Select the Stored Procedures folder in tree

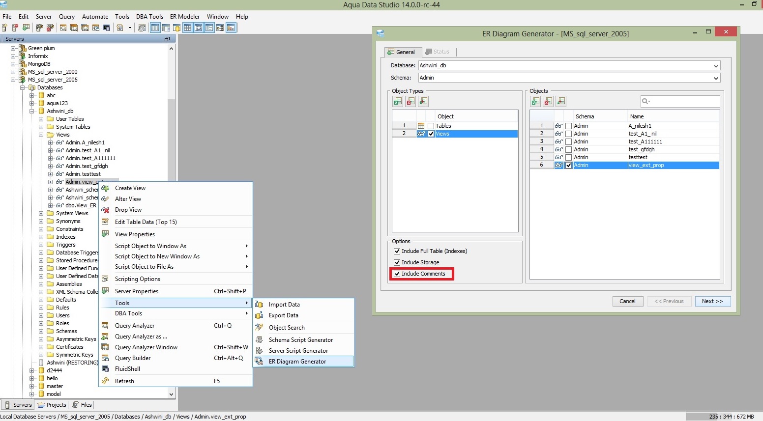point(77,260)
